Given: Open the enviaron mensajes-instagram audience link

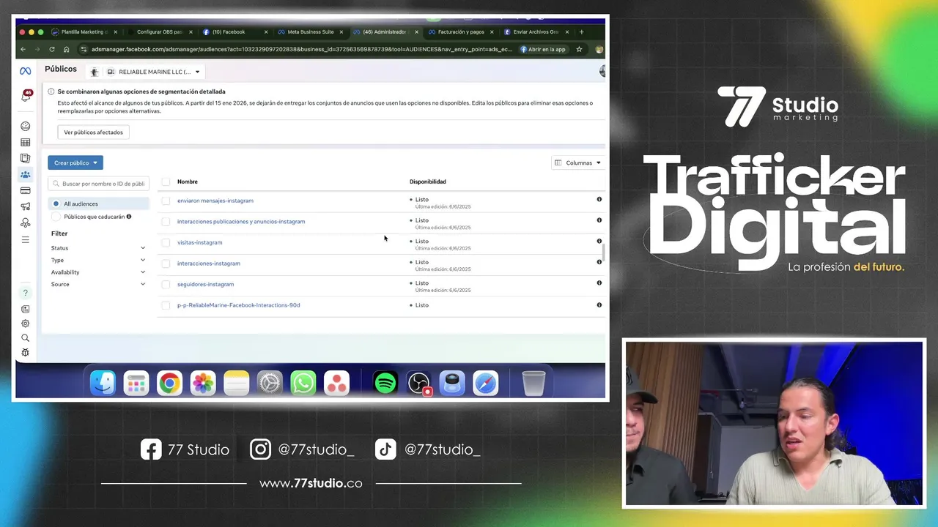Looking at the screenshot, I should coord(215,201).
